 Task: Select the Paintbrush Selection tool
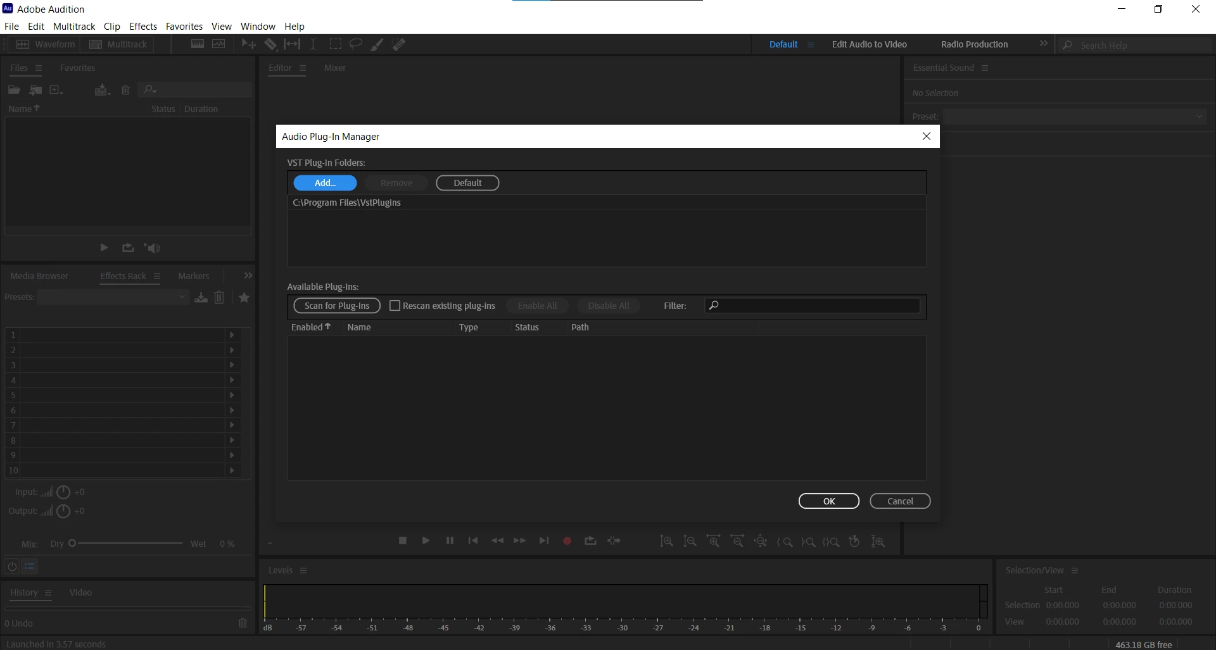point(377,44)
